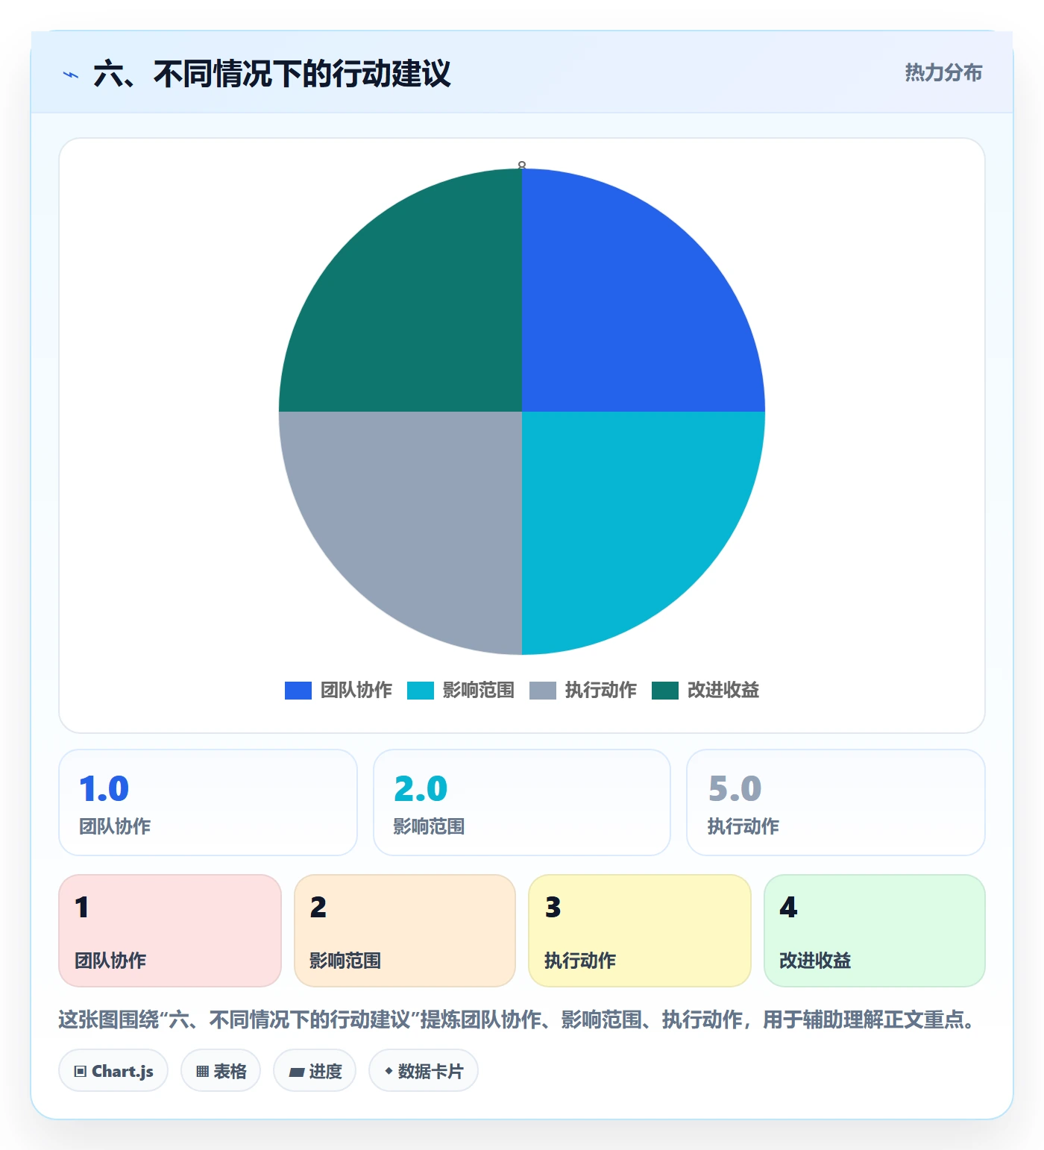Toggle the 影响范围 legend color swatch
The width and height of the screenshot is (1044, 1150).
(x=420, y=691)
